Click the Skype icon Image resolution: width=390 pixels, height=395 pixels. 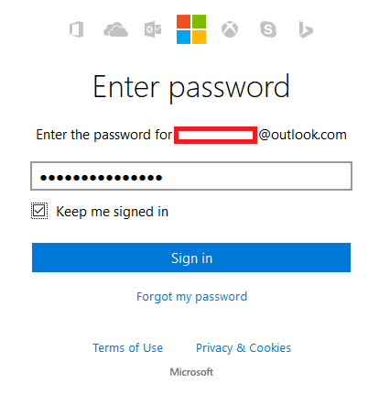[268, 29]
